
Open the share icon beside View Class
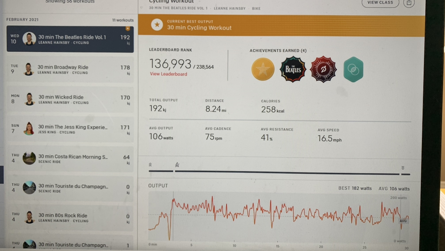[409, 2]
